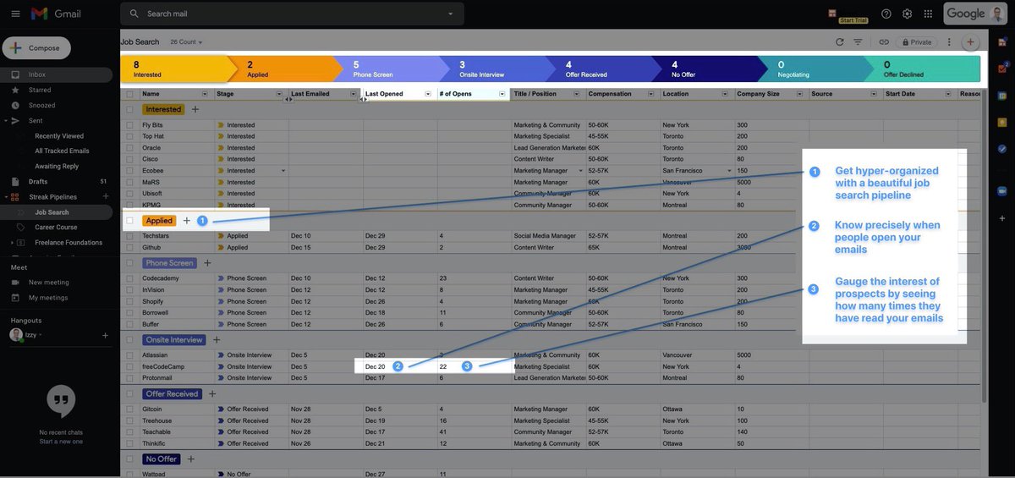Viewport: 1015px width, 478px height.
Task: Add a box to the Phone Screen stage
Action: click(x=207, y=263)
